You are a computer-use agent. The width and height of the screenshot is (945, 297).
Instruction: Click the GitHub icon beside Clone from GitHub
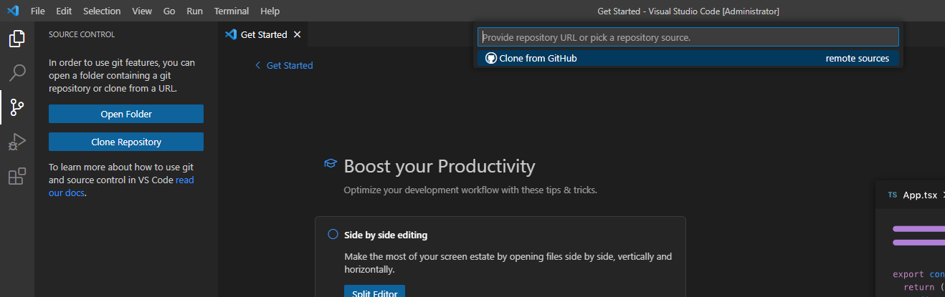[491, 59]
